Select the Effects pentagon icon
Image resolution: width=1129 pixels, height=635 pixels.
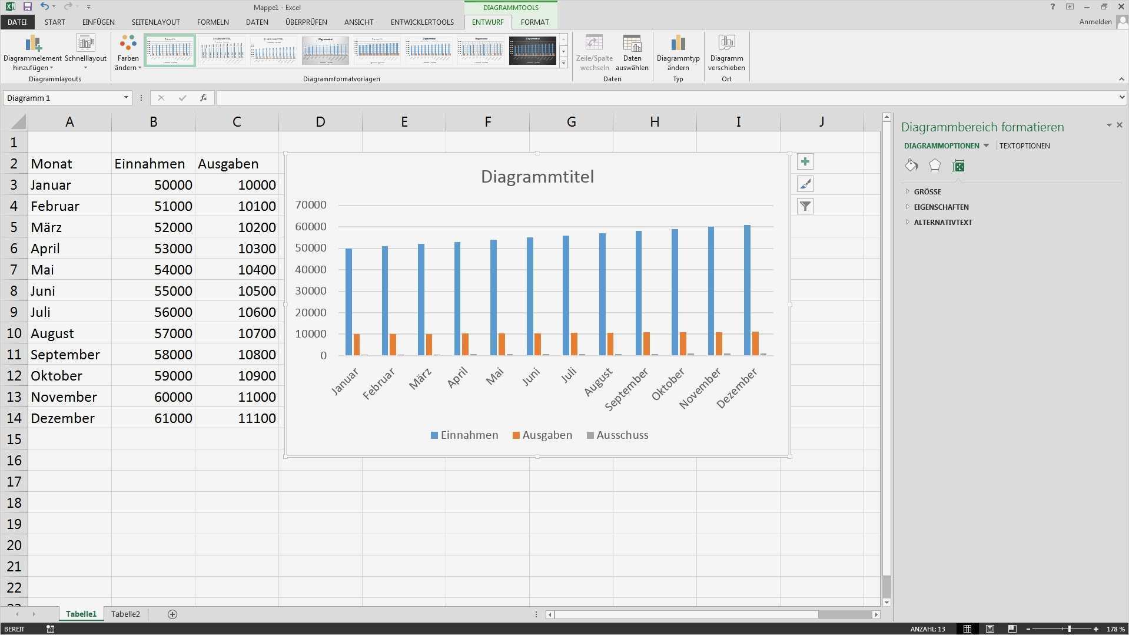click(x=935, y=166)
